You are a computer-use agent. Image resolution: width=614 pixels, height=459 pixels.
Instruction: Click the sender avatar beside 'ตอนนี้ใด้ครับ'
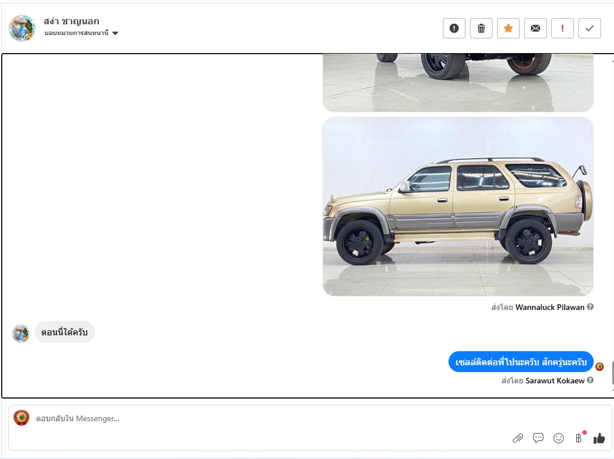click(x=21, y=334)
